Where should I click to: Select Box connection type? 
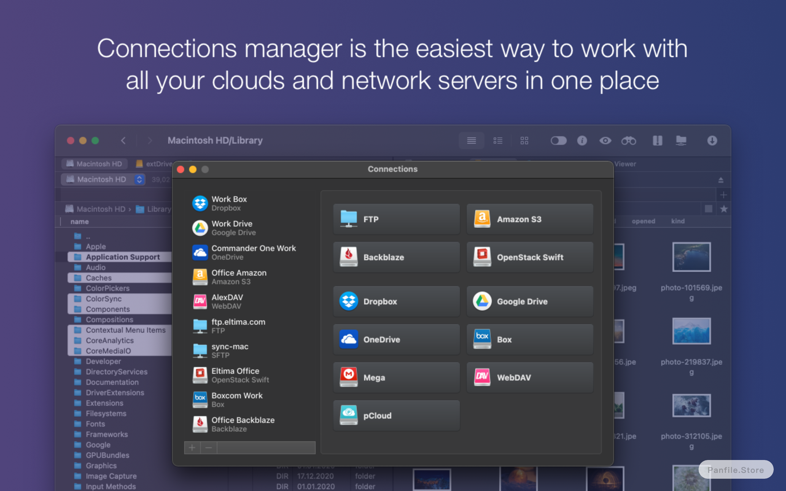pyautogui.click(x=530, y=339)
